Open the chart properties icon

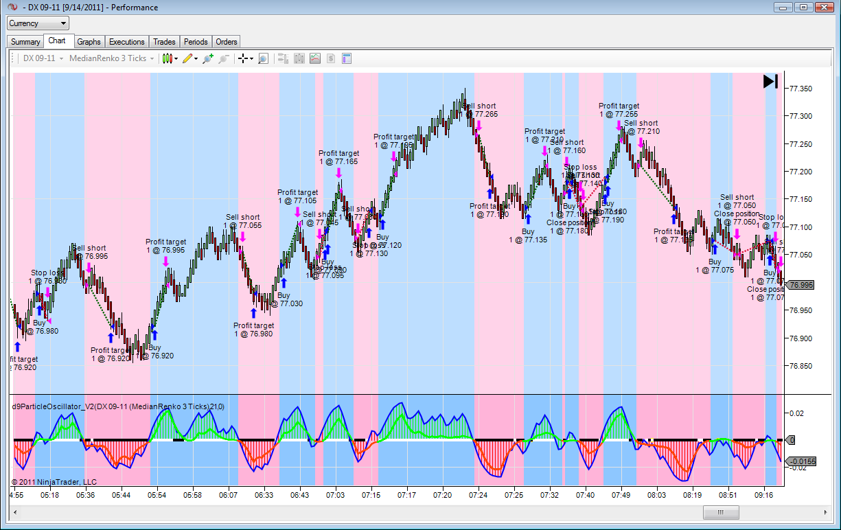(347, 58)
